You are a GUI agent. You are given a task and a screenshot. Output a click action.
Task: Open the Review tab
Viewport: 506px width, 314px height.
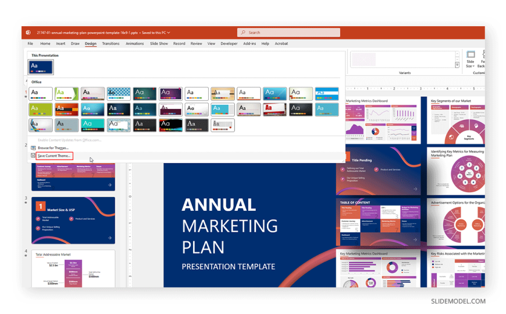pos(196,43)
